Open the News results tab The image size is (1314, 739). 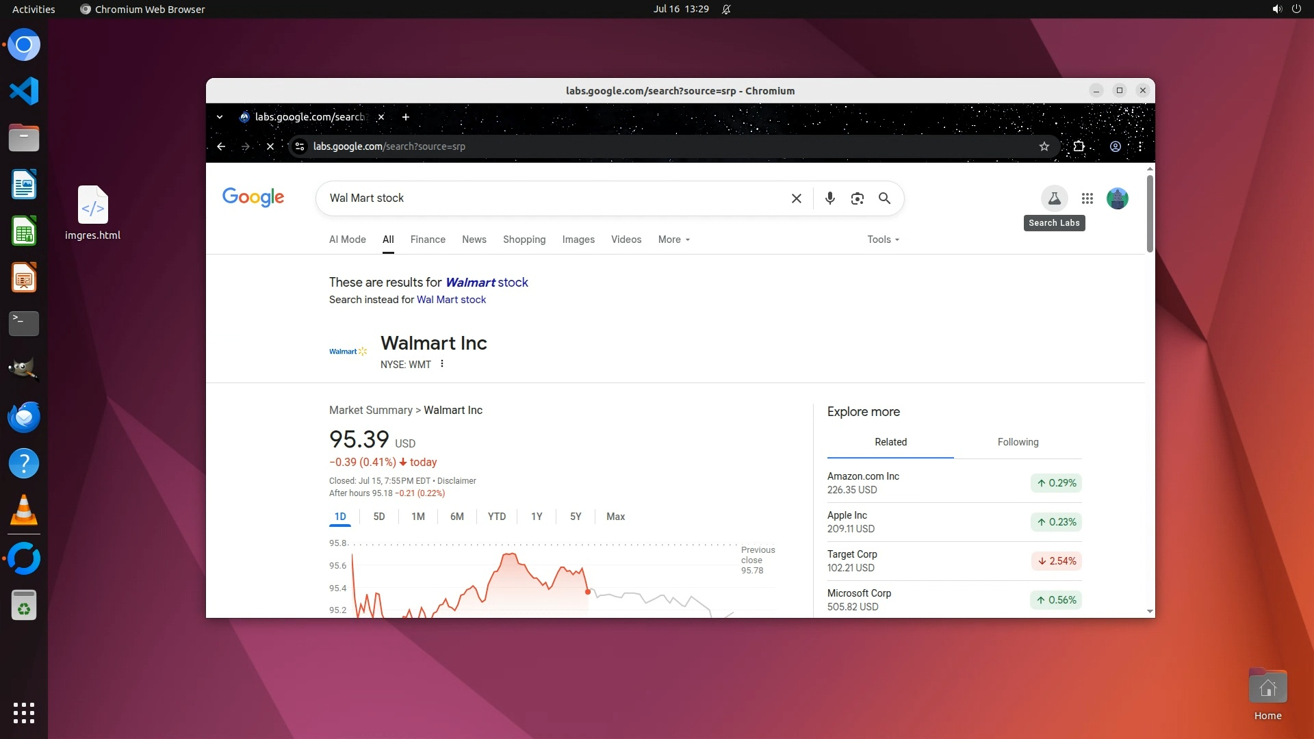pyautogui.click(x=474, y=239)
